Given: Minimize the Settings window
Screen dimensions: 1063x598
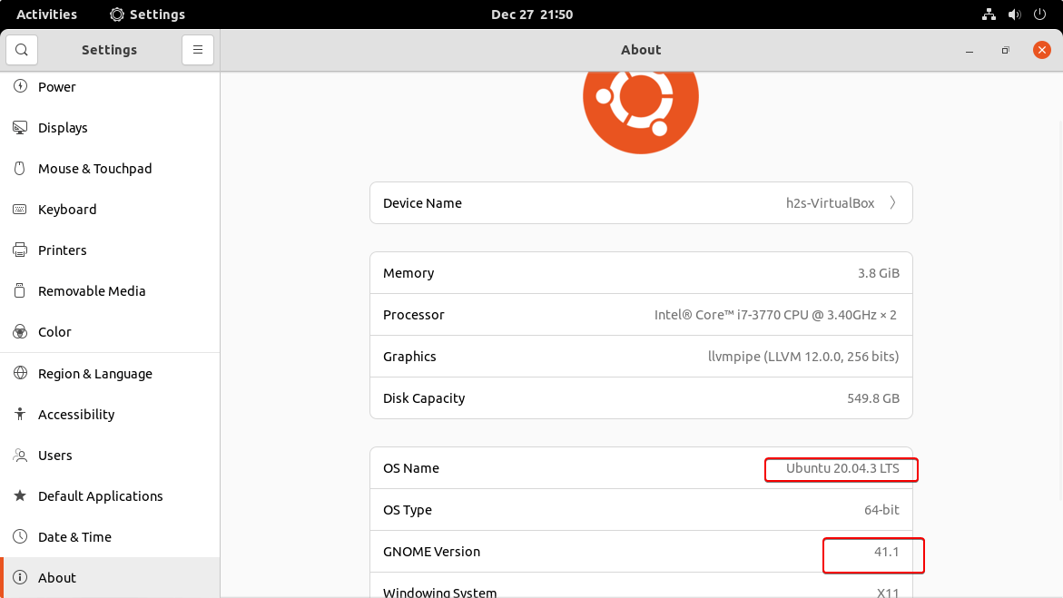Looking at the screenshot, I should tap(969, 50).
